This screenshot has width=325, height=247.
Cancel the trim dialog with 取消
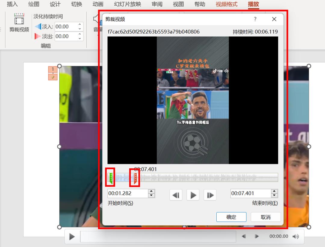265,217
